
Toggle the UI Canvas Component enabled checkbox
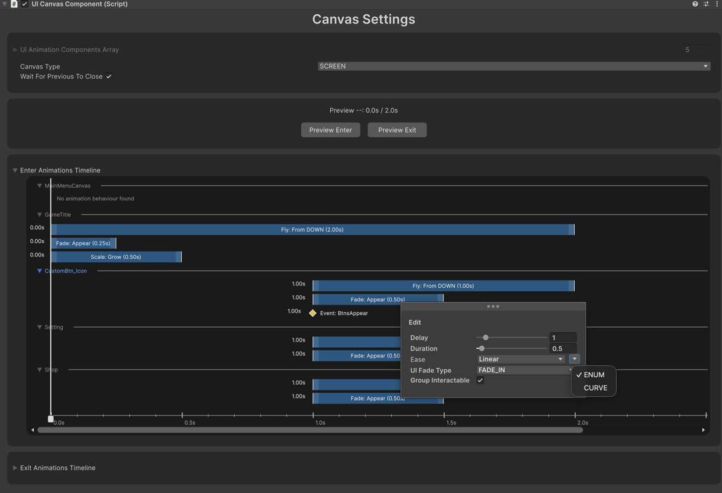point(25,4)
